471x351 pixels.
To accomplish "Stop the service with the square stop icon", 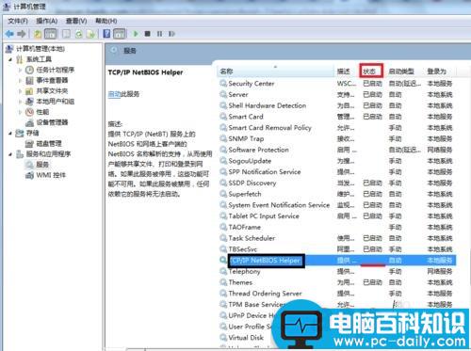I will (147, 34).
